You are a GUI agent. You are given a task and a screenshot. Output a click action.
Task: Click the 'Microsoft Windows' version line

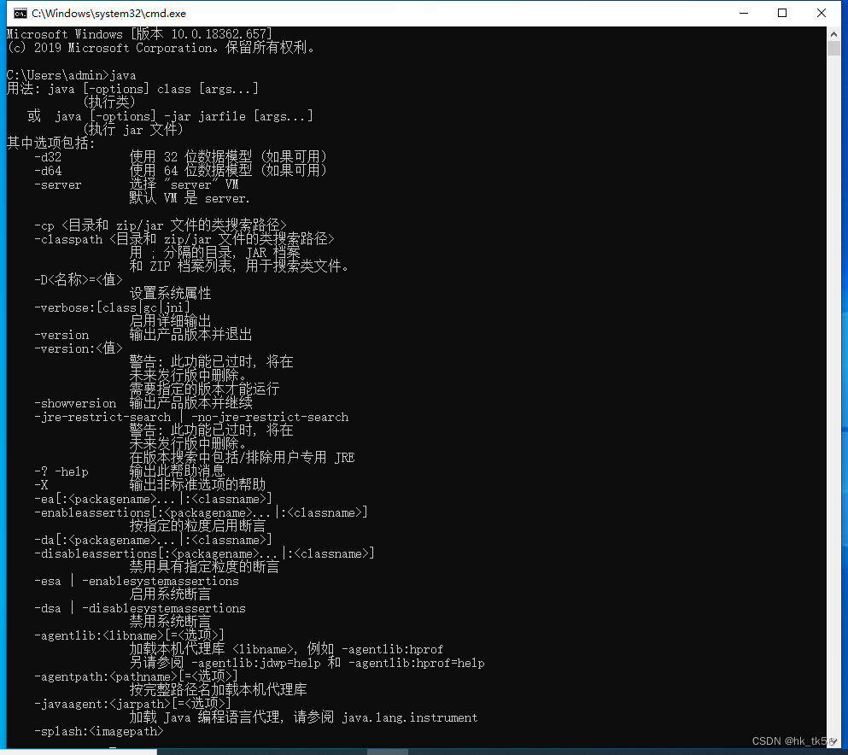[x=139, y=34]
